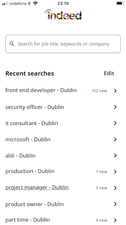126x225 pixels.
Task: Open the chevron beside it consultant
Action: pos(115,123)
